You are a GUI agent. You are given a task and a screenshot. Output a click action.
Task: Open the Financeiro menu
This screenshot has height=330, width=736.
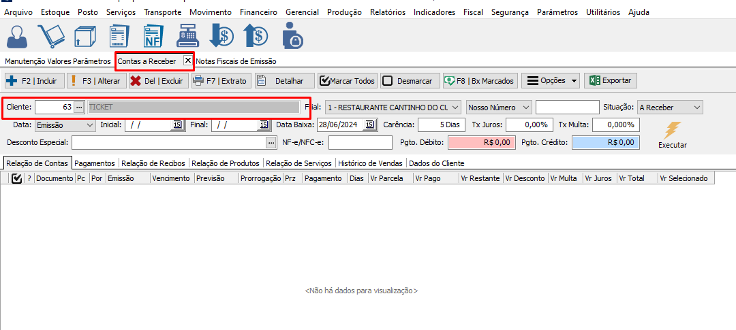(x=258, y=12)
